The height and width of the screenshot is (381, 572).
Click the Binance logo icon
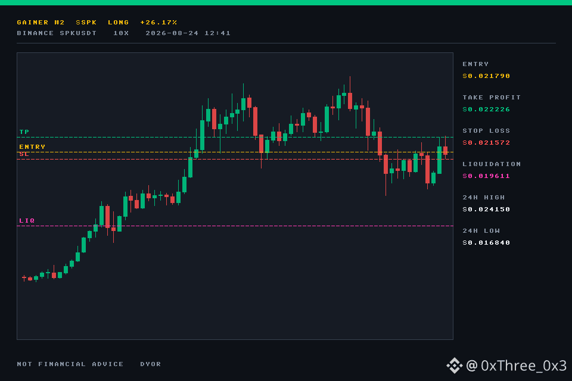(x=455, y=366)
